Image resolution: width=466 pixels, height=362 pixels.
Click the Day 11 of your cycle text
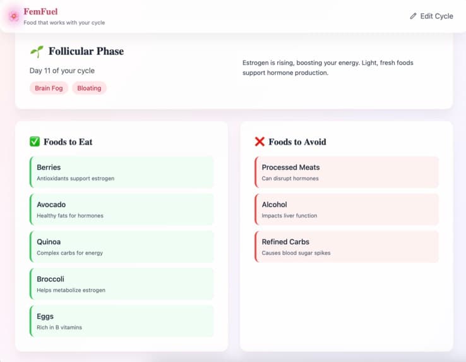pos(62,71)
